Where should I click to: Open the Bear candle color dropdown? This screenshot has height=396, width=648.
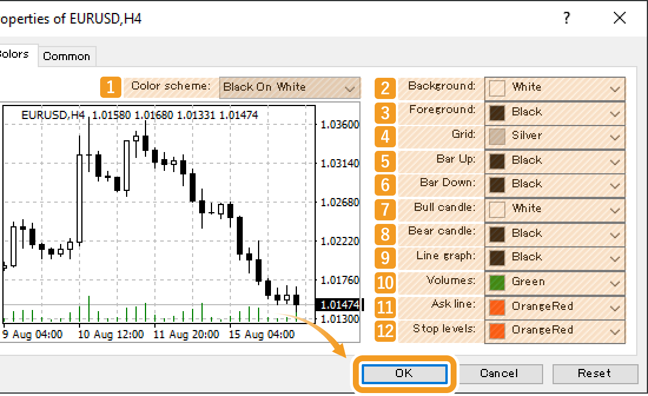tap(554, 233)
